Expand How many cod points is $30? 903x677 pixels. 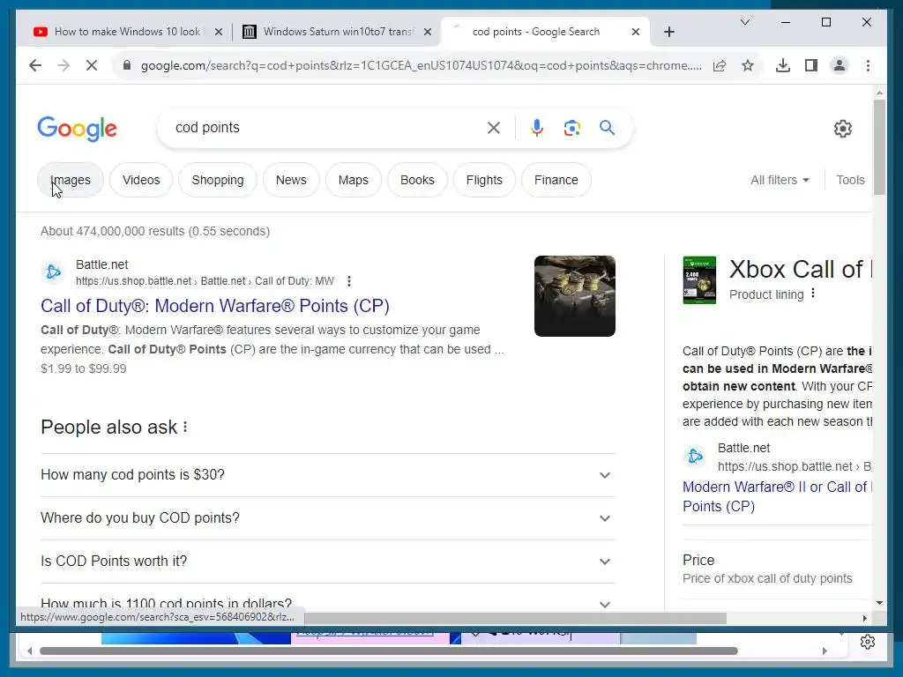(x=328, y=475)
